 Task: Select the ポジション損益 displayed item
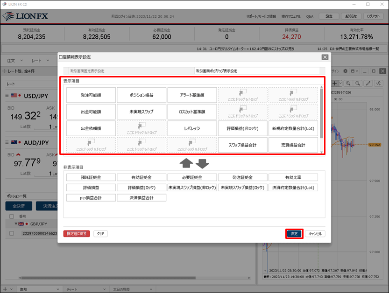click(x=141, y=95)
